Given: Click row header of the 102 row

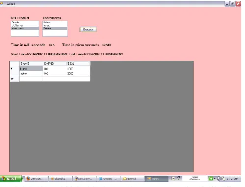Looking at the screenshot, I should coord(14,74).
